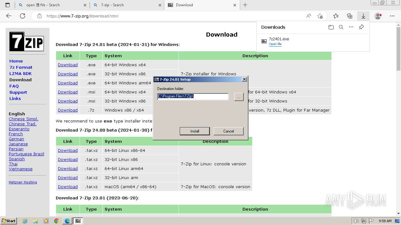This screenshot has height=225, width=401.
Task: Open Hetzner Hosting link
Action: click(23, 182)
